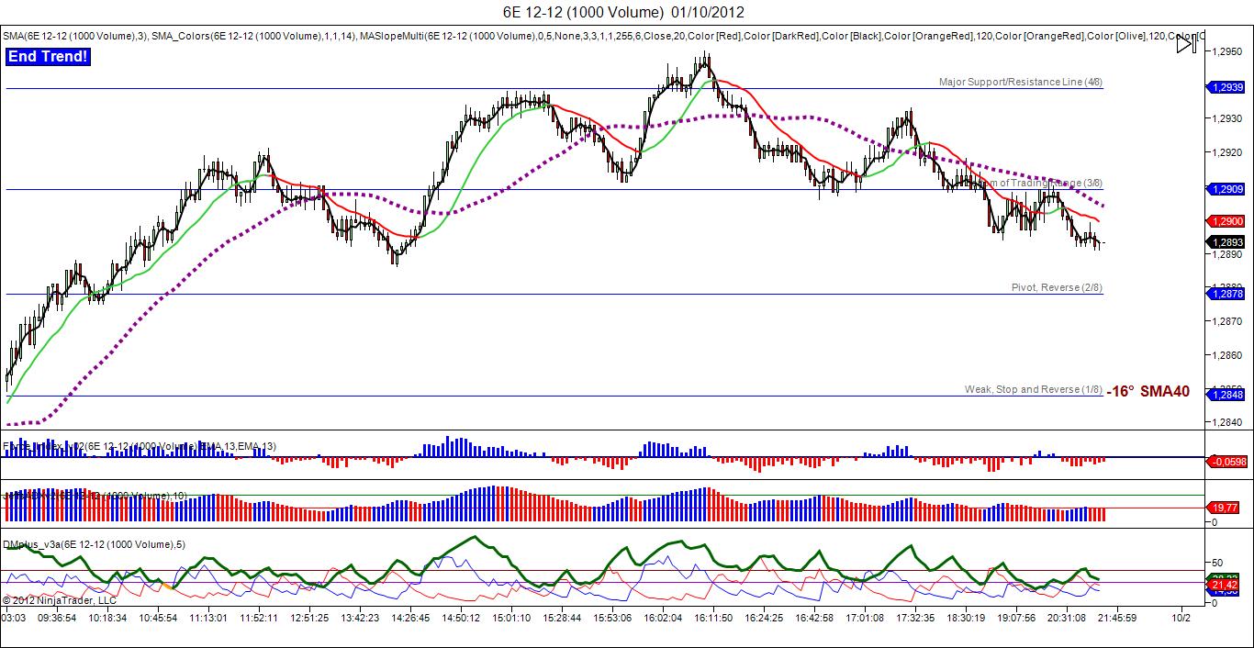Viewport: 1254px width, 648px height.
Task: Select the 19,77 red value marker
Action: coord(1226,506)
